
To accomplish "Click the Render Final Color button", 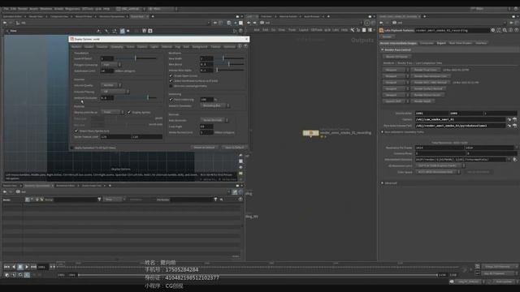I will (x=426, y=70).
